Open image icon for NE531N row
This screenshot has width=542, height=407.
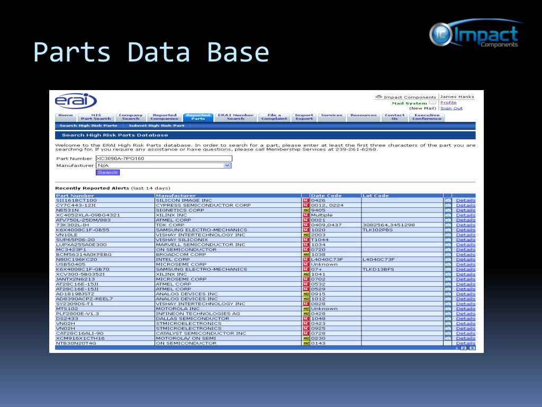coord(448,210)
